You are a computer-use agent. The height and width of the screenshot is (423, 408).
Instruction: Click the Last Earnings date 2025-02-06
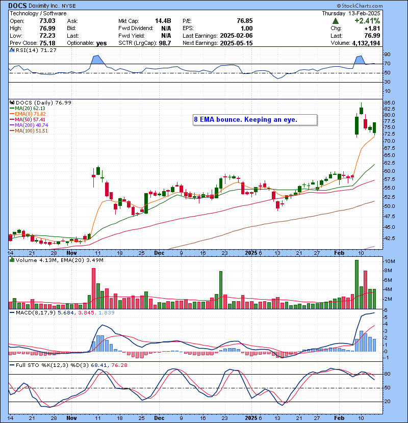click(x=236, y=36)
